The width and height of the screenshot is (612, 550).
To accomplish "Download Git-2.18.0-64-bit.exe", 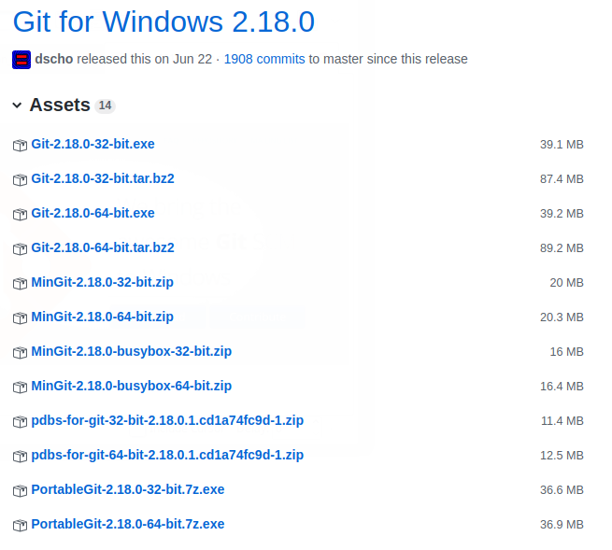I will point(93,213).
